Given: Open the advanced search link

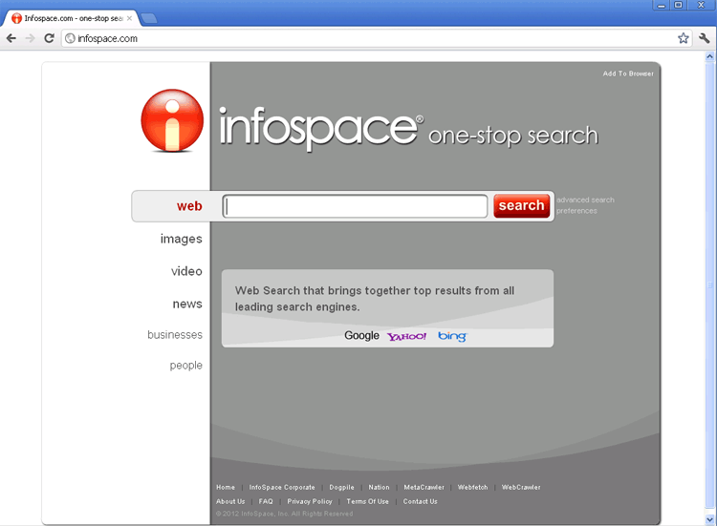Looking at the screenshot, I should pyautogui.click(x=585, y=200).
